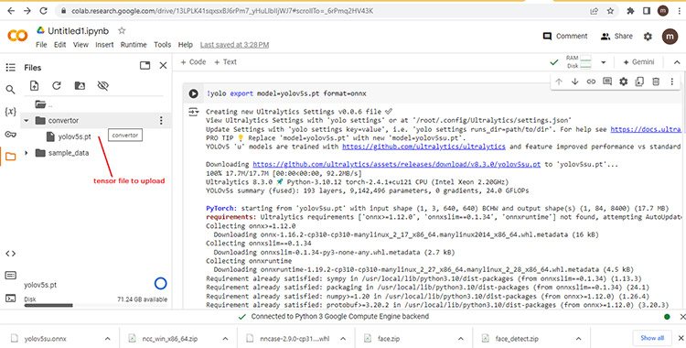Open yolov5su.onnx download options arrow
Viewport: 686px width, 348px height.
pos(108,339)
